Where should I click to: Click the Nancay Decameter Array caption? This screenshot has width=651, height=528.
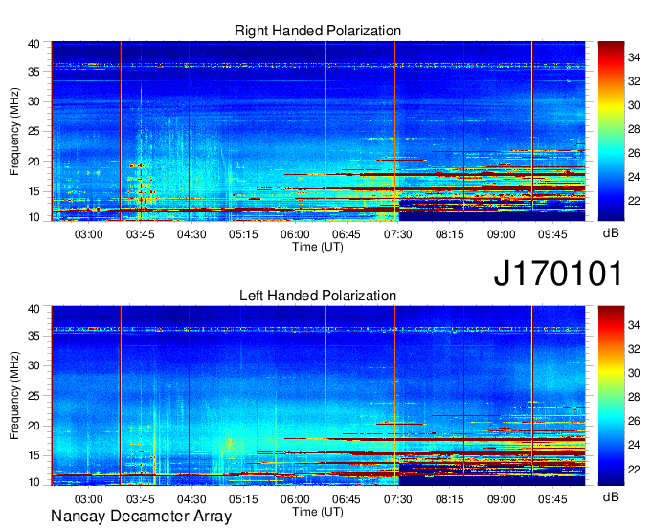(141, 516)
